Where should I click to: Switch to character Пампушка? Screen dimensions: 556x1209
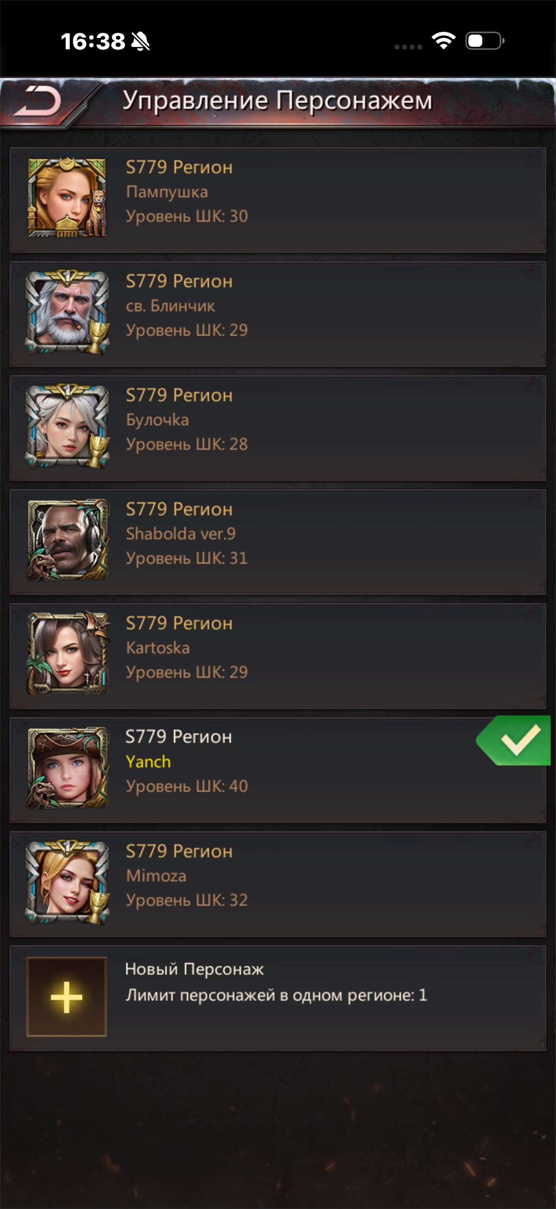[278, 200]
